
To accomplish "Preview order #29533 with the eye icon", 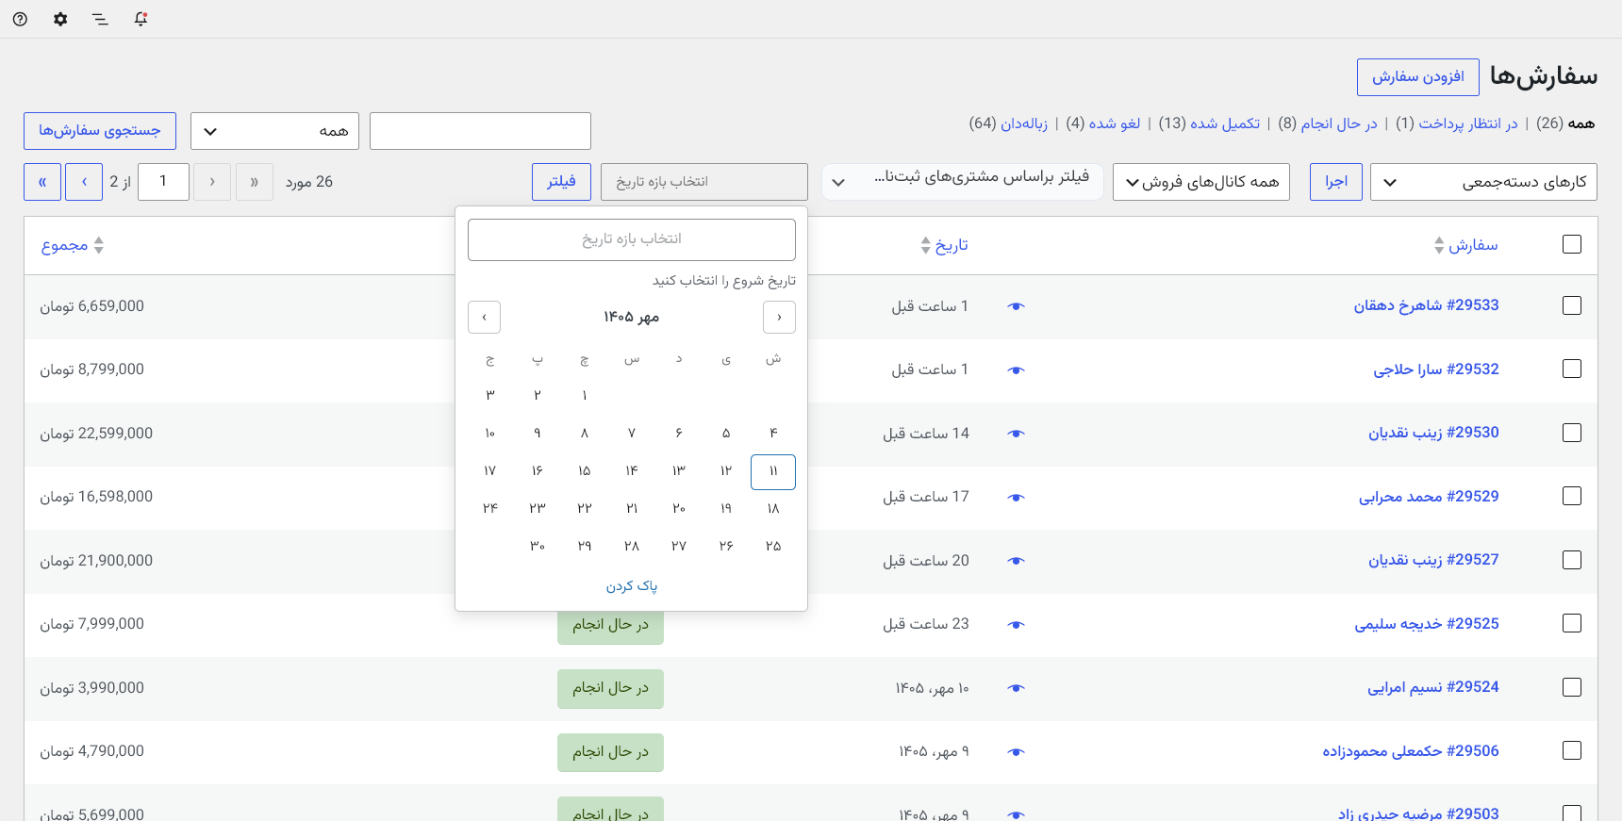I will pyautogui.click(x=1016, y=306).
